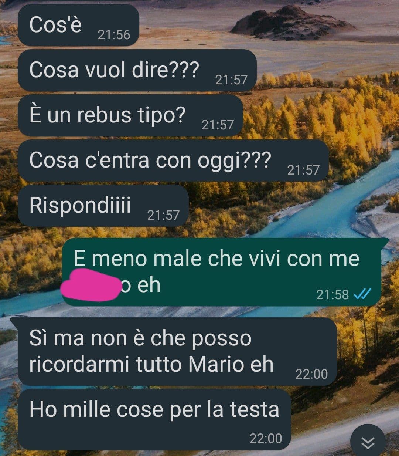Tap the 22:00 timestamp of "Ho mille cose" message
The height and width of the screenshot is (456, 399).
[x=266, y=439]
